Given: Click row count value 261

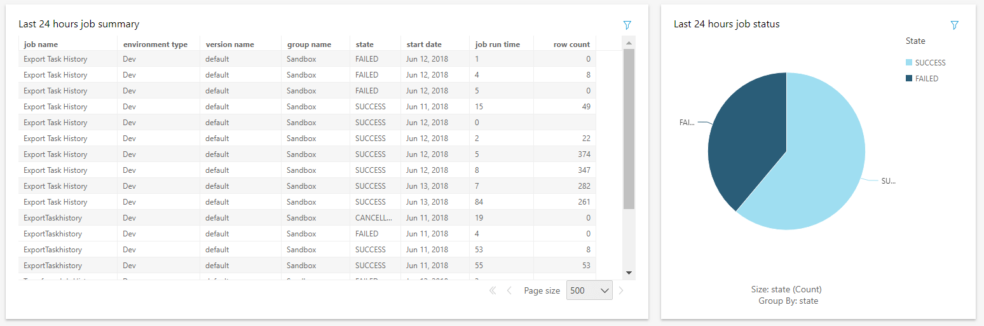Looking at the screenshot, I should [x=584, y=202].
